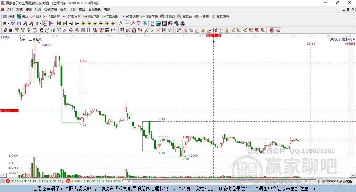Click the 600609 stock code
Viewport: 356px width, 192px height.
pyautogui.click(x=335, y=39)
